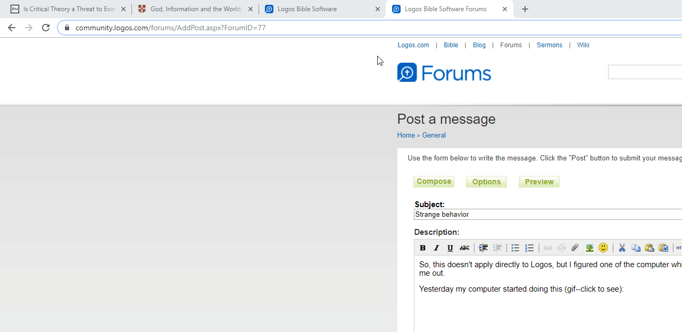The width and height of the screenshot is (682, 332).
Task: Open the Bible link in top navigation
Action: (451, 45)
